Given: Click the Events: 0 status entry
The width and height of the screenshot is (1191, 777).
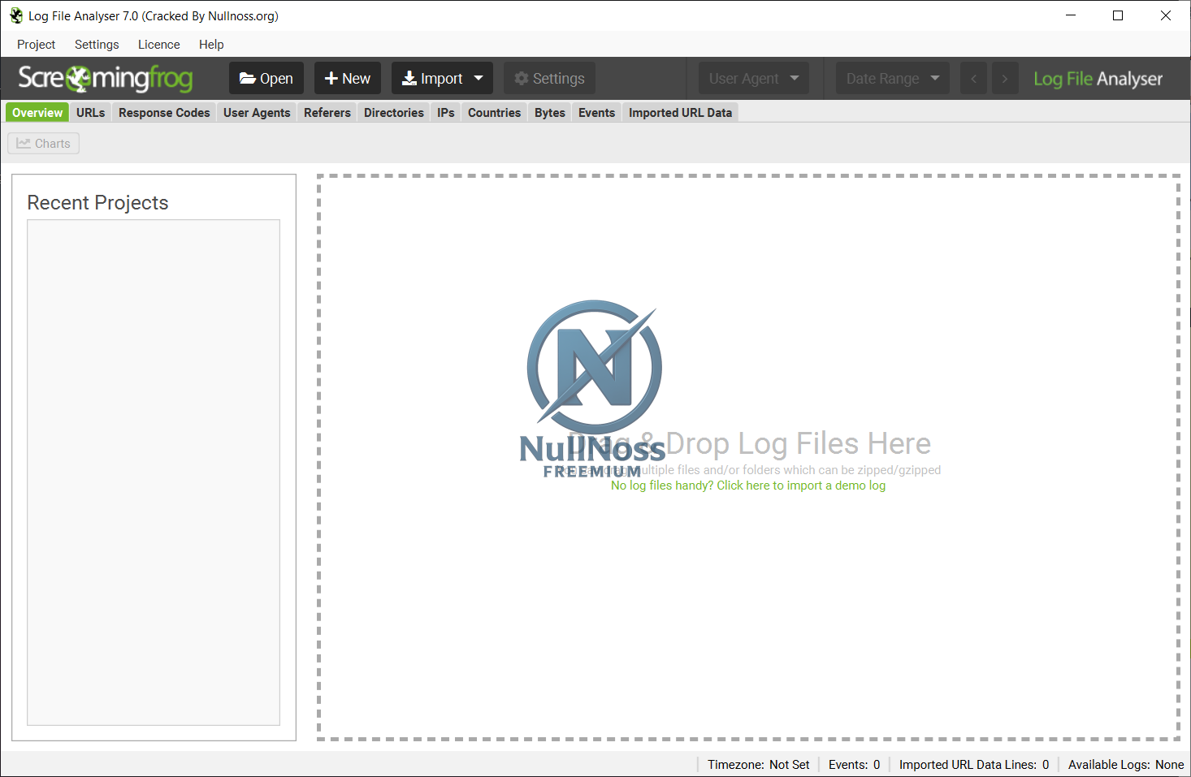Looking at the screenshot, I should (x=855, y=765).
